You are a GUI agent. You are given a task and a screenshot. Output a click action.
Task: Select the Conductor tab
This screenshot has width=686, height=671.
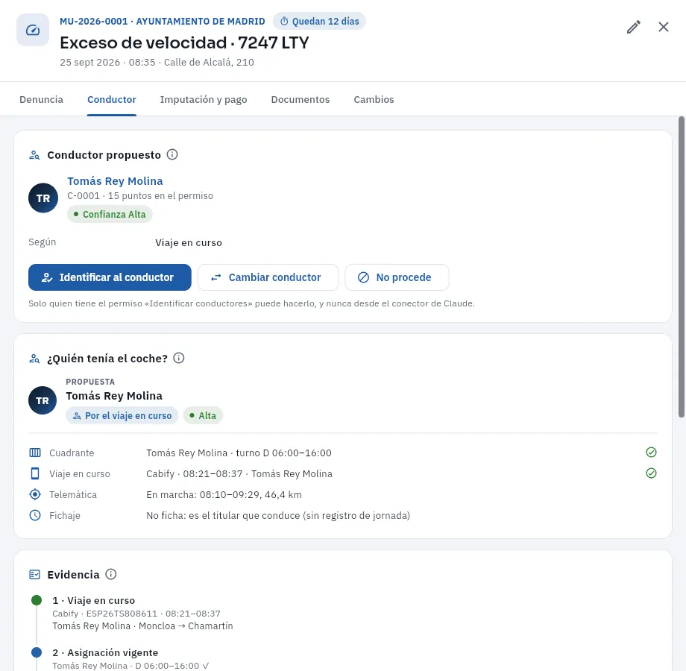[x=112, y=99]
